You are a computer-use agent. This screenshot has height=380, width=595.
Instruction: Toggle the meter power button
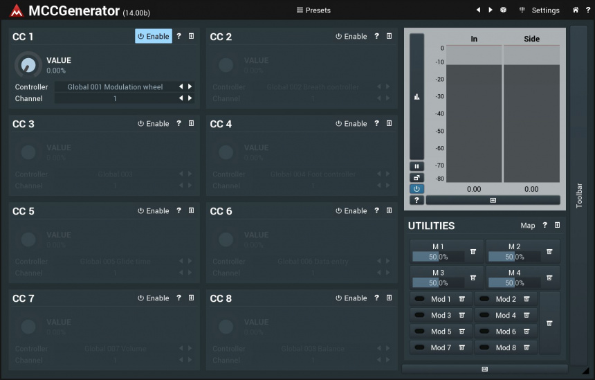(416, 189)
